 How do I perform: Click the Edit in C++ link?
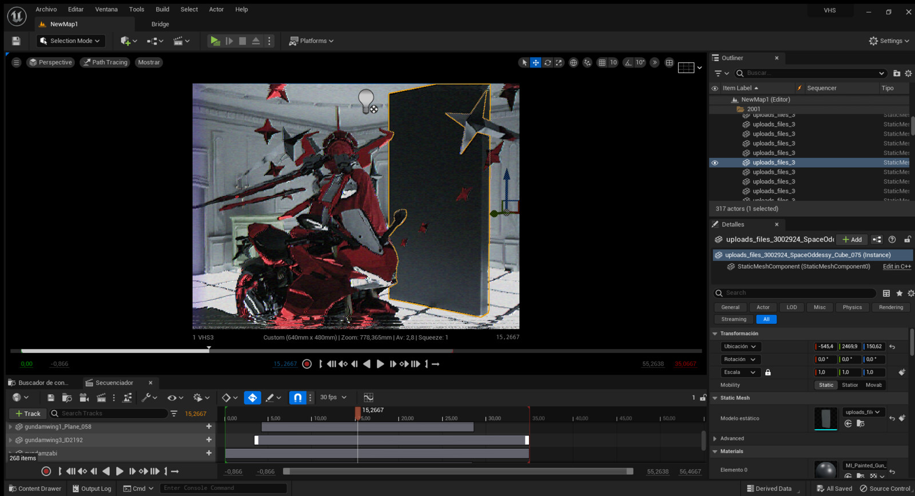coord(897,267)
